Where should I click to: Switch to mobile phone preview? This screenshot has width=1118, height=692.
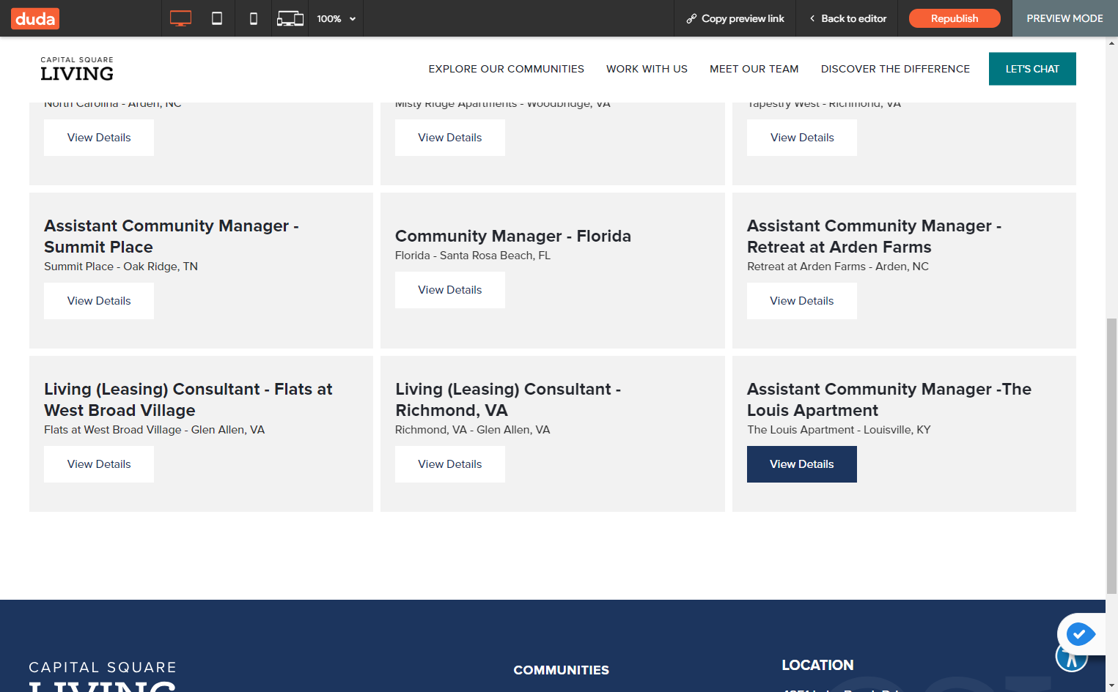coord(254,18)
